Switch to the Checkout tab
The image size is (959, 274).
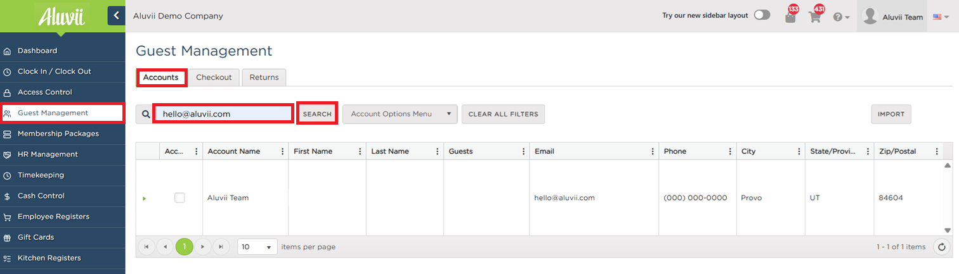[x=214, y=77]
